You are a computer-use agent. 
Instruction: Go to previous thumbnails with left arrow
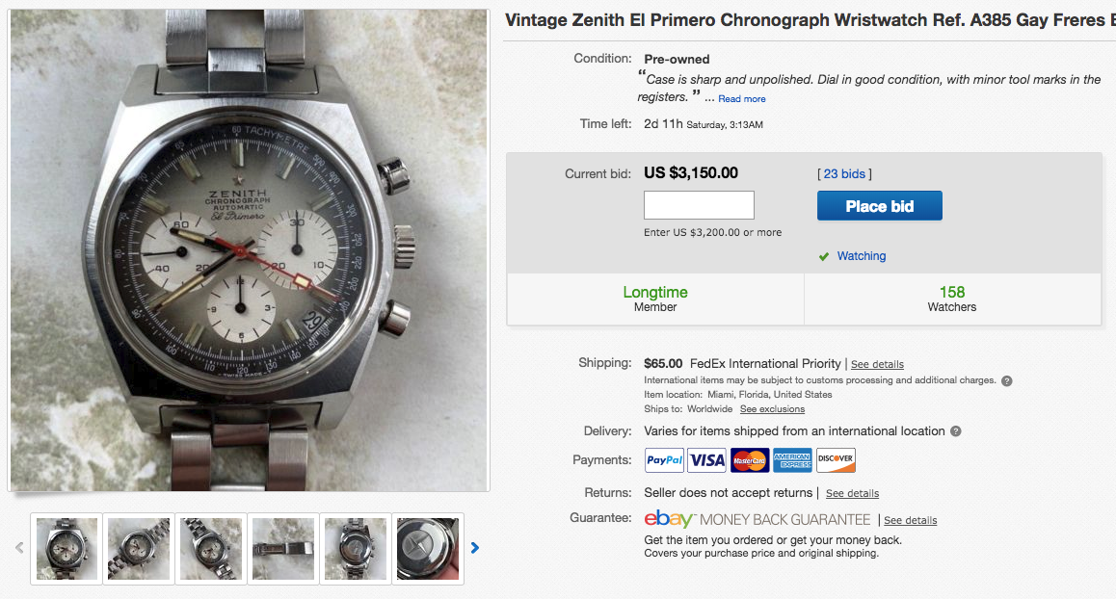(x=19, y=548)
